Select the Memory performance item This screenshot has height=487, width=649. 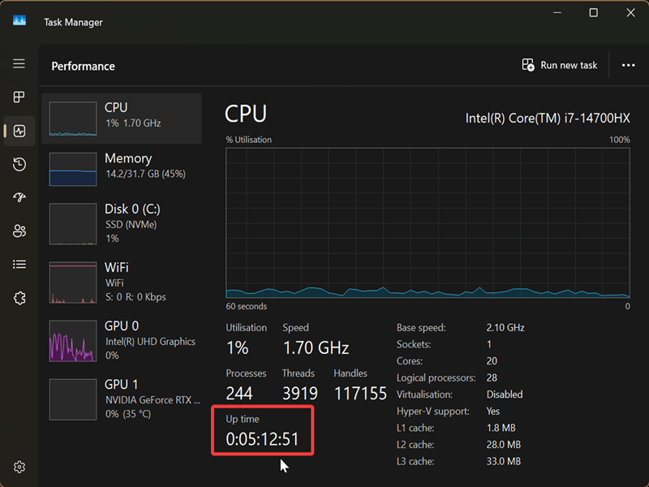pyautogui.click(x=122, y=169)
